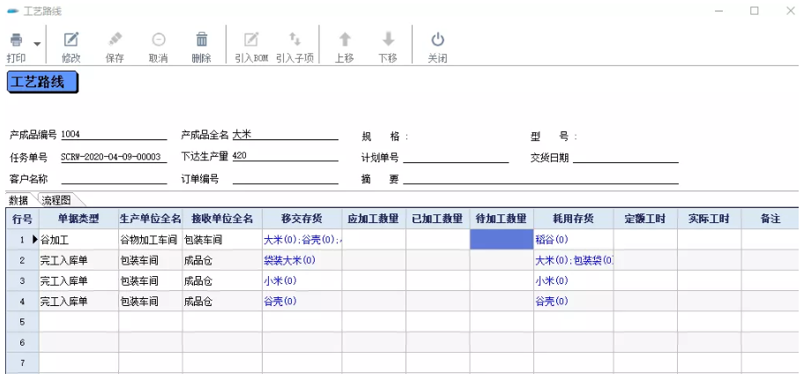Click the Save (保存) toolbar icon
The height and width of the screenshot is (381, 811).
115,40
